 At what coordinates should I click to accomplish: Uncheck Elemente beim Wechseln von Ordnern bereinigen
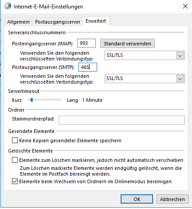click(x=15, y=181)
